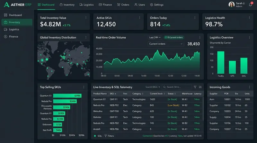Screen dimensions: 257x143
Task: Click Sarah J. profile avatar
Action: pos(231,4)
